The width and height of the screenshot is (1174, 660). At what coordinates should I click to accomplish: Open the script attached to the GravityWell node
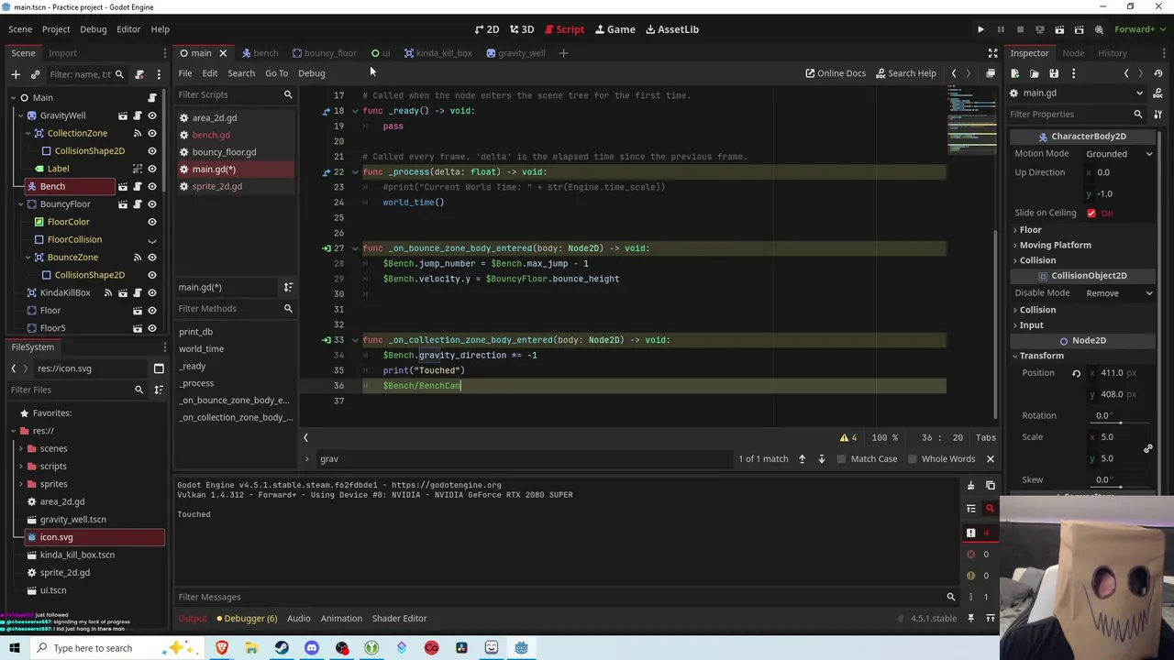tap(138, 115)
